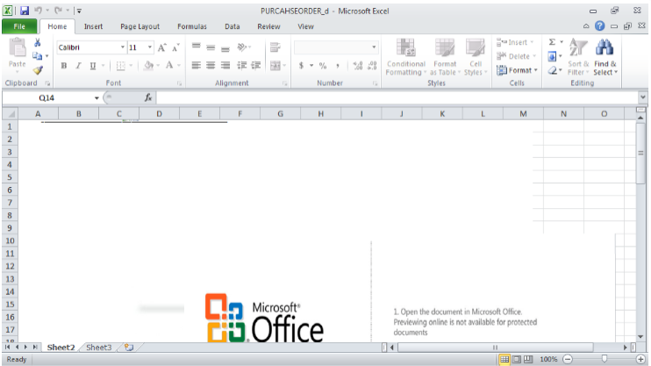The width and height of the screenshot is (651, 366).
Task: Open the Cell Styles gallery
Action: [x=476, y=57]
